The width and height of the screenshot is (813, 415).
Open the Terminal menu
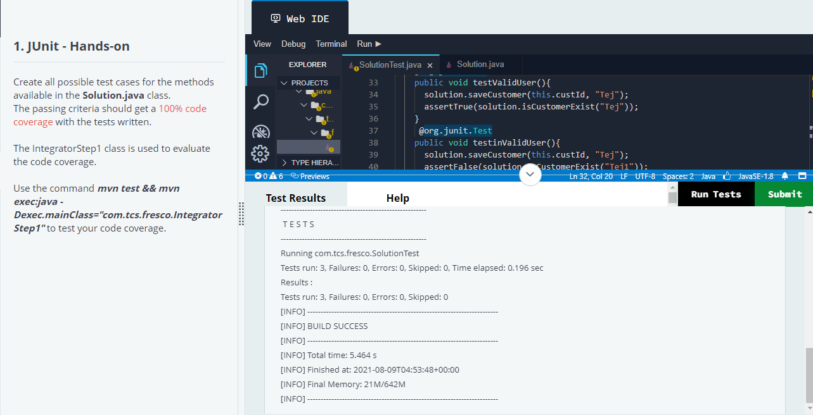click(x=331, y=44)
